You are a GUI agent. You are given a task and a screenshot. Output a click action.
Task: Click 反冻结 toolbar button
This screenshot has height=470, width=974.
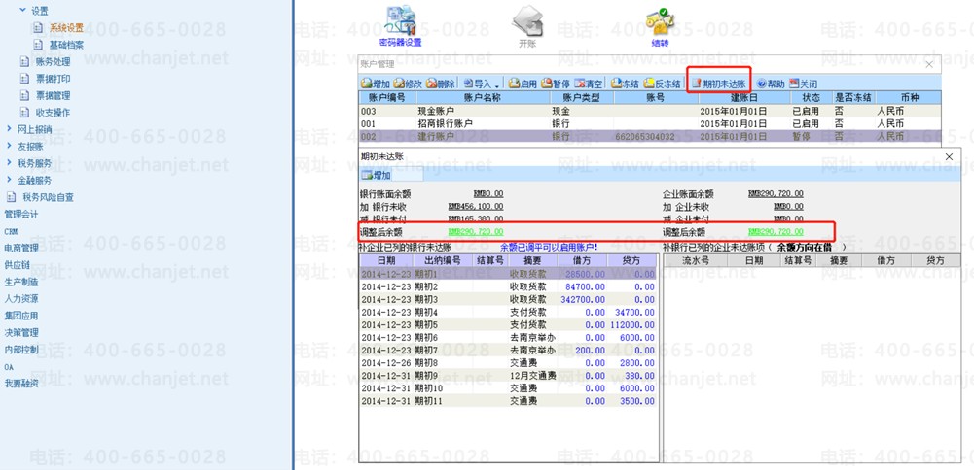pyautogui.click(x=662, y=84)
